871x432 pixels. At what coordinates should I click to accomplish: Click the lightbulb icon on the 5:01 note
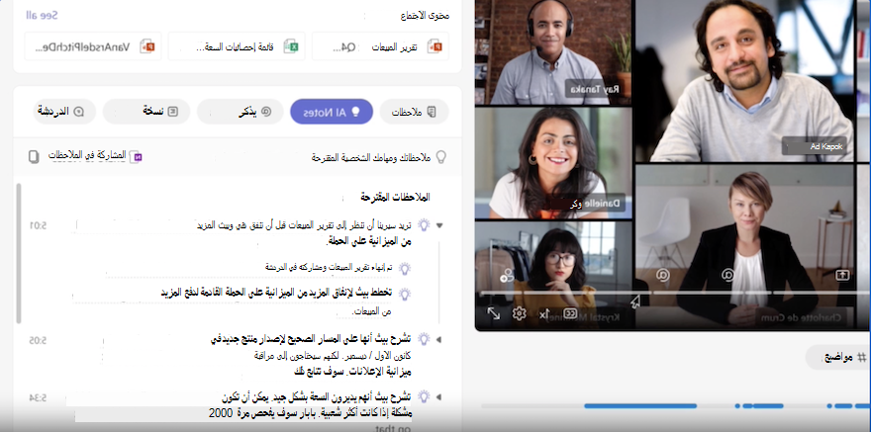[424, 224]
